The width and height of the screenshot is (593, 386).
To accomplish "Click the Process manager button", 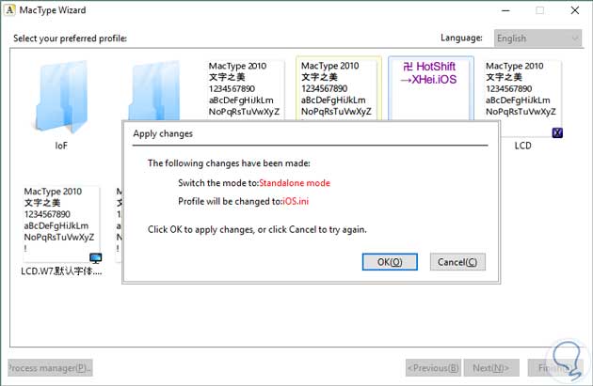I will pos(50,368).
